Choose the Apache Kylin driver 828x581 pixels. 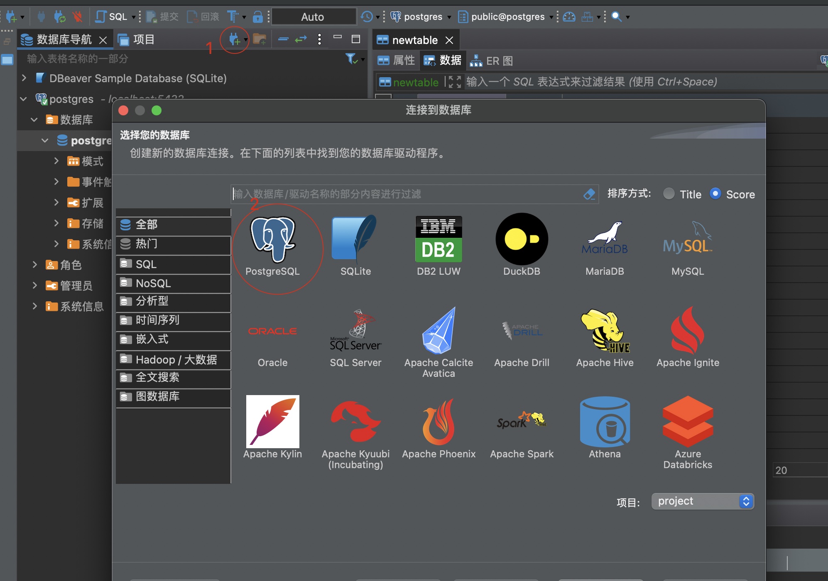coord(272,427)
